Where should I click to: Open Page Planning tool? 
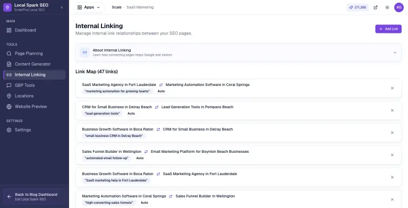(35, 54)
